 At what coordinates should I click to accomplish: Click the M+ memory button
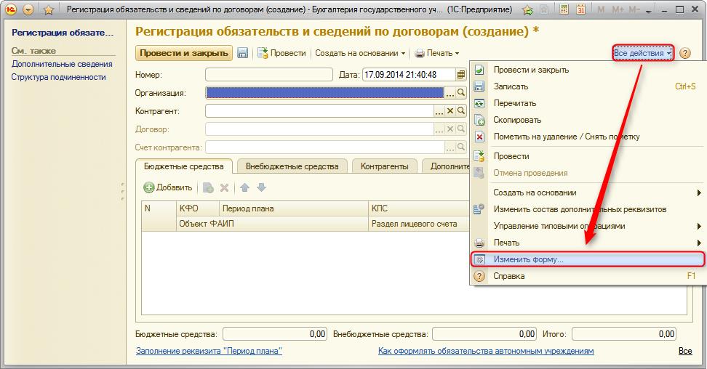pos(618,9)
